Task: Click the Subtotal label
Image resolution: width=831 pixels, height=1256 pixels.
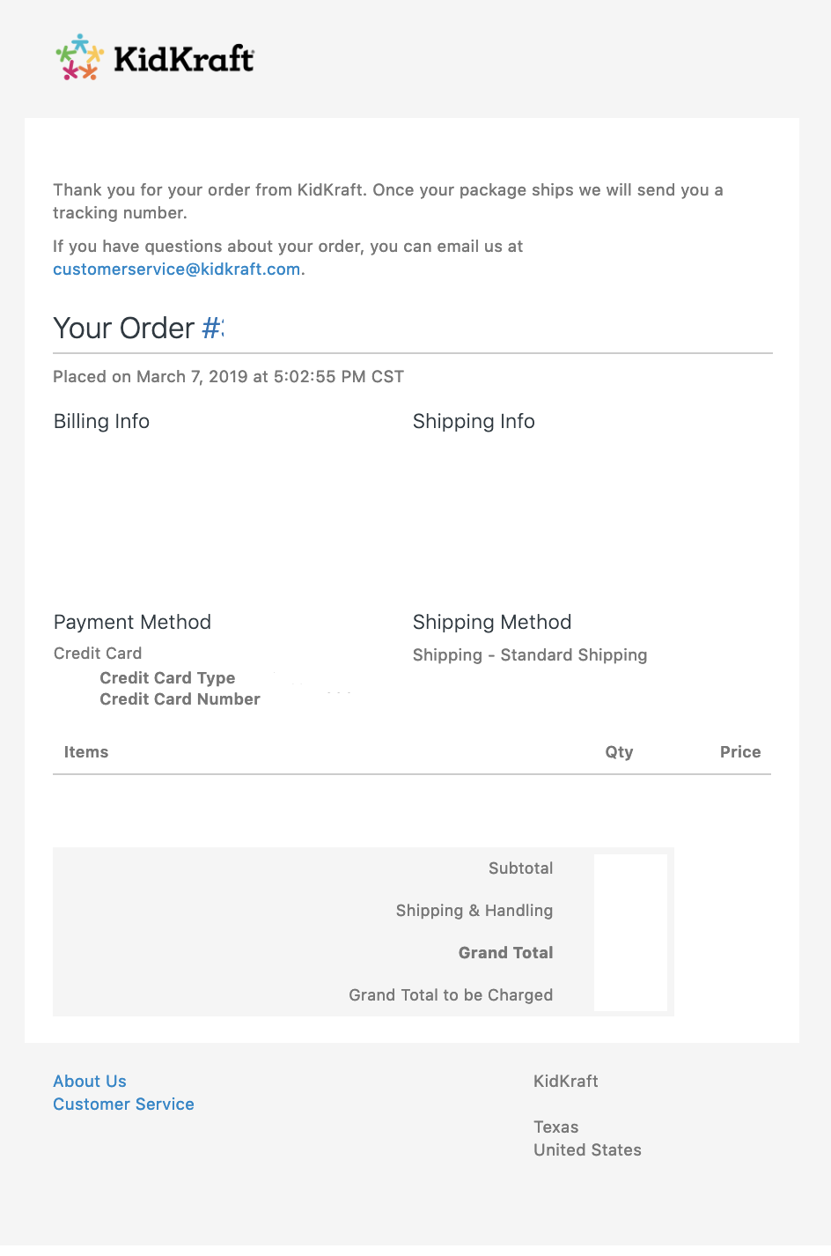Action: 520,868
